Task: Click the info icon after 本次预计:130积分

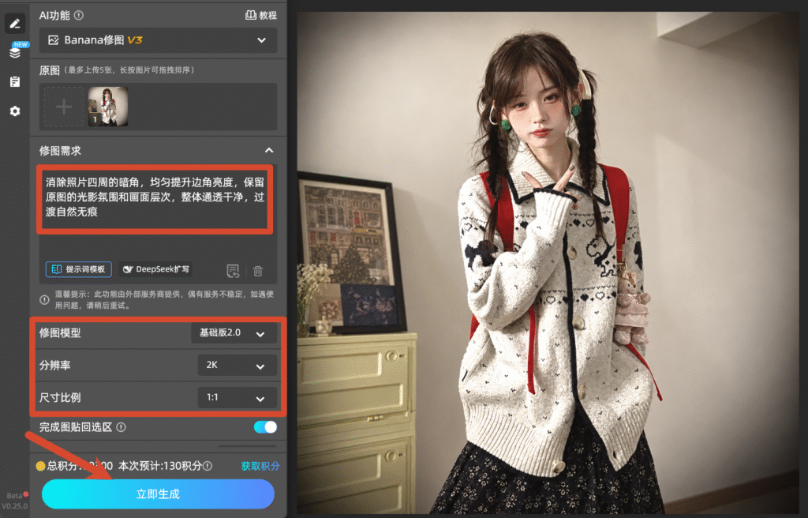Action: (x=208, y=467)
